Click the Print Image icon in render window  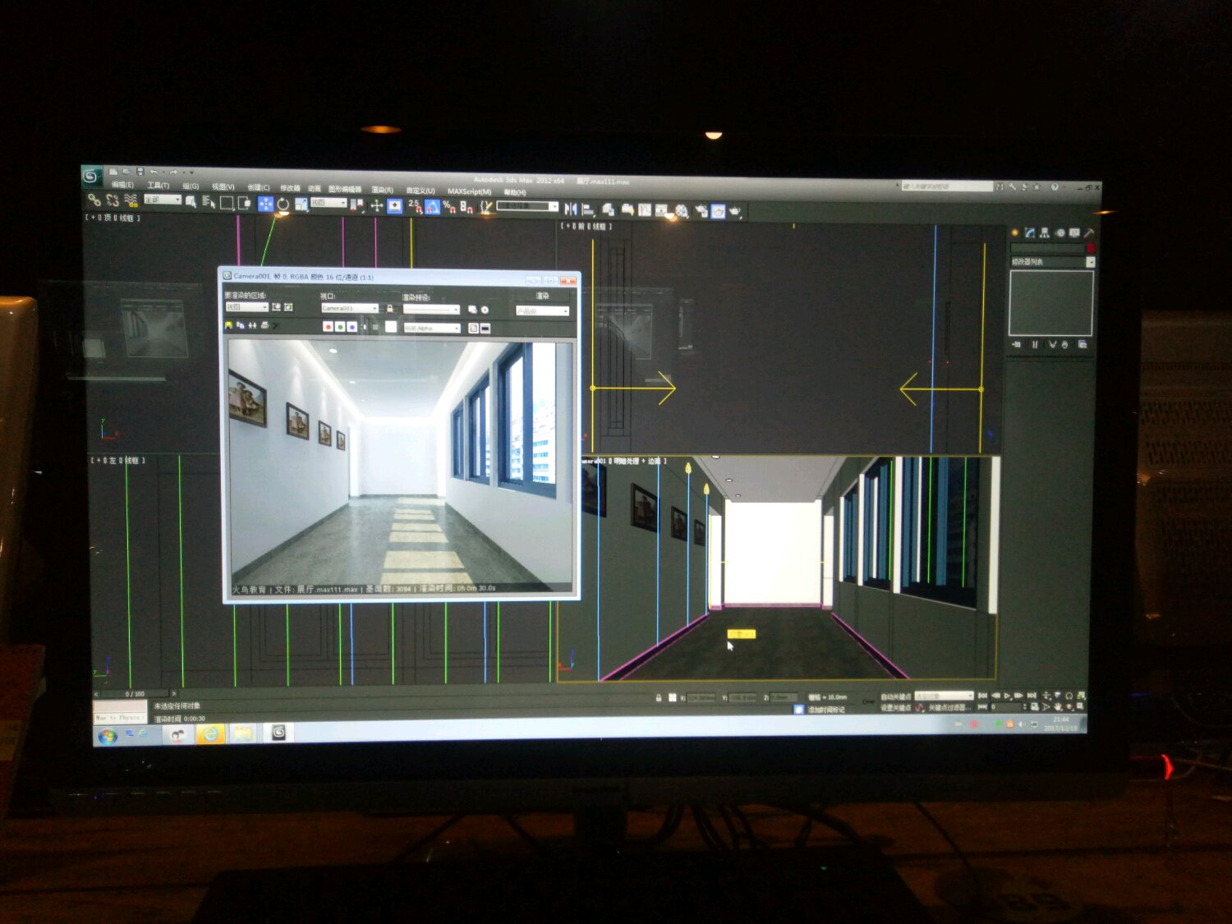point(264,326)
